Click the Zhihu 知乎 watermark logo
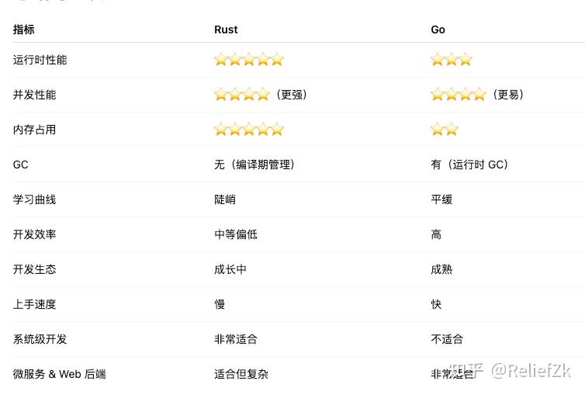585x395 pixels. [469, 370]
